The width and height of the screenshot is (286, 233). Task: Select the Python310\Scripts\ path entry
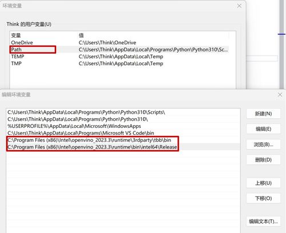click(123, 113)
